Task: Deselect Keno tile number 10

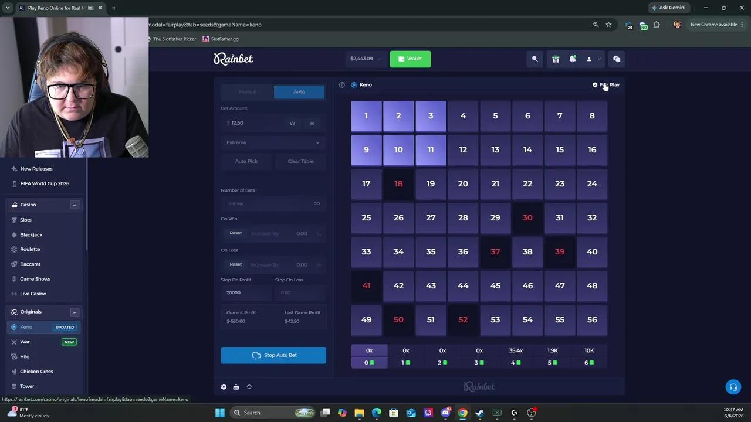Action: [x=398, y=150]
